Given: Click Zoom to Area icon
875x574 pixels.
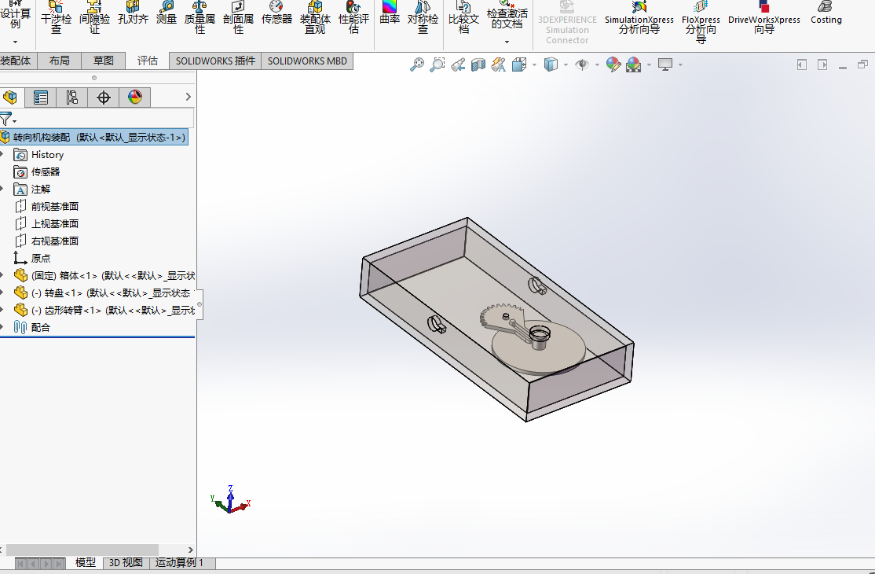Looking at the screenshot, I should point(437,64).
